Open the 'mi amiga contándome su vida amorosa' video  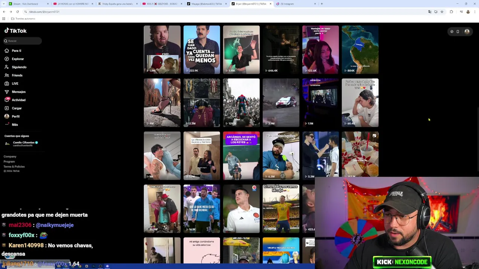[x=202, y=251]
